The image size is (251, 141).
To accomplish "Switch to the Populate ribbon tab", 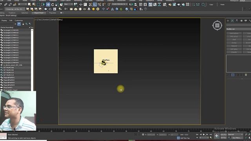I will 53,13.
